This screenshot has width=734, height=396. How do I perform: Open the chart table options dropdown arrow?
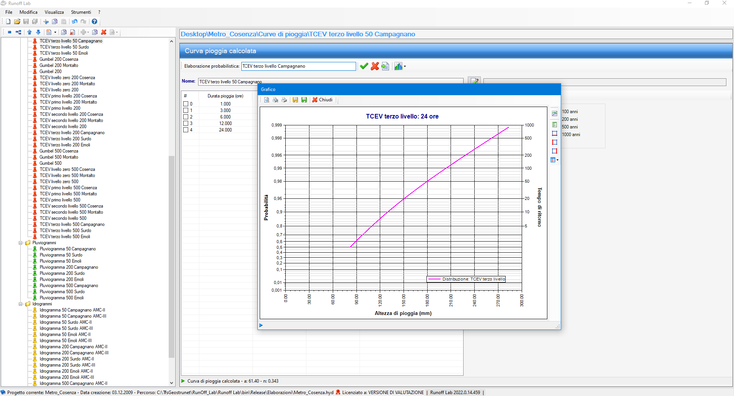tap(557, 160)
